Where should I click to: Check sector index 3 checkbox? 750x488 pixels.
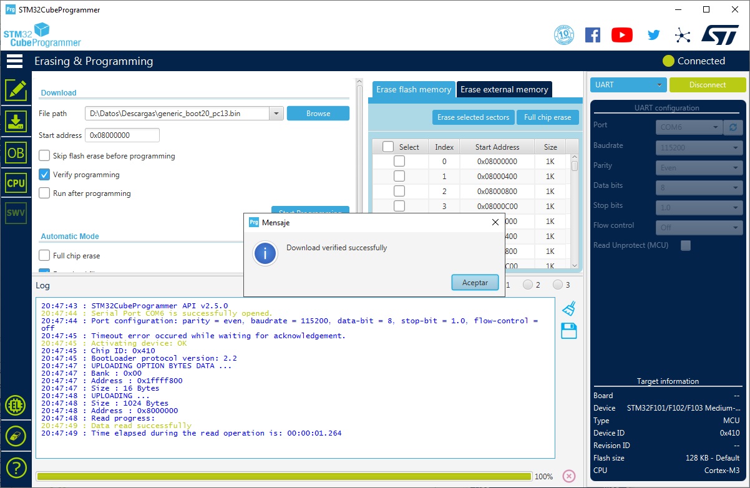[399, 206]
